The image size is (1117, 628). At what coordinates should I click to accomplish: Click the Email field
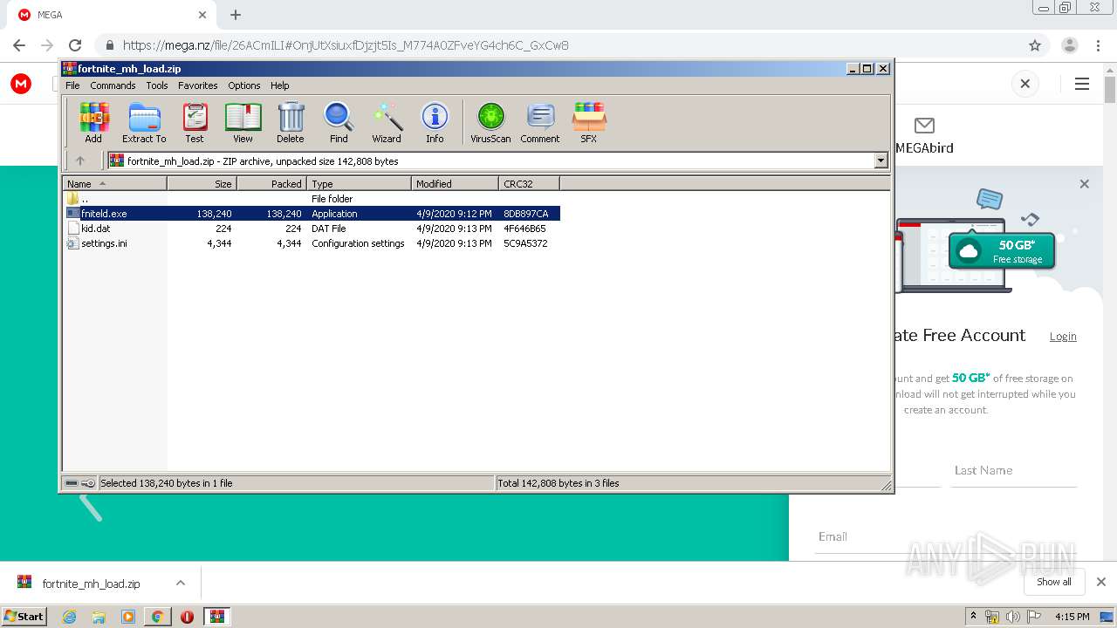tap(947, 536)
